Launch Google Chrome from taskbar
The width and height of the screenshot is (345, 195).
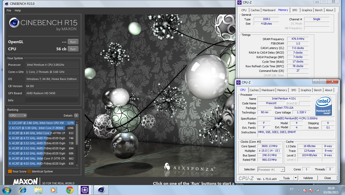[70, 190]
